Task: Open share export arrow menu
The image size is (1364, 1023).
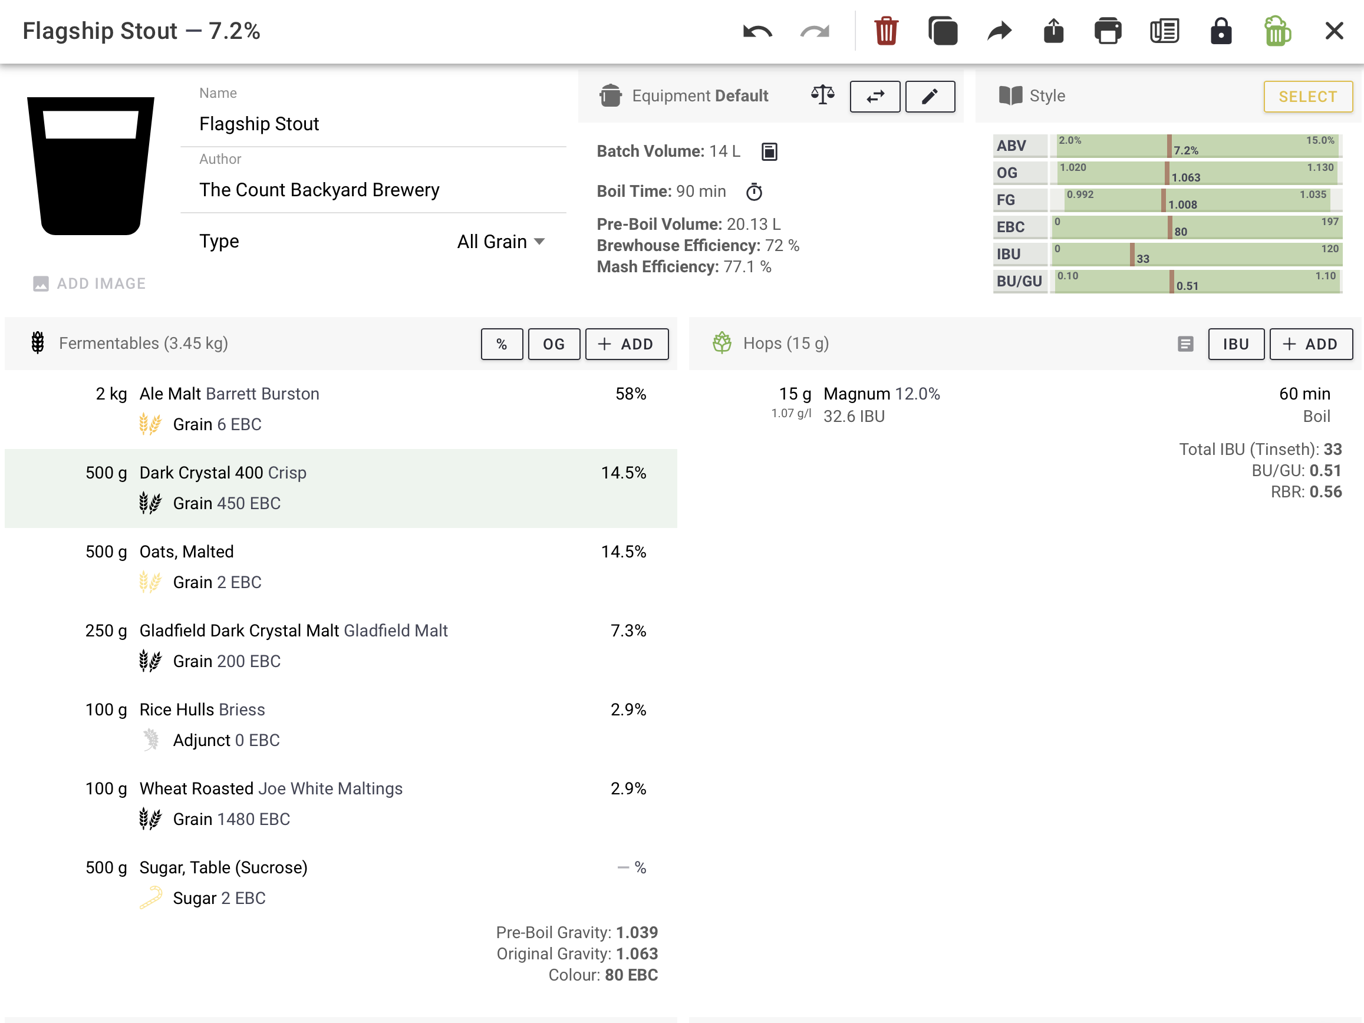Action: [999, 31]
